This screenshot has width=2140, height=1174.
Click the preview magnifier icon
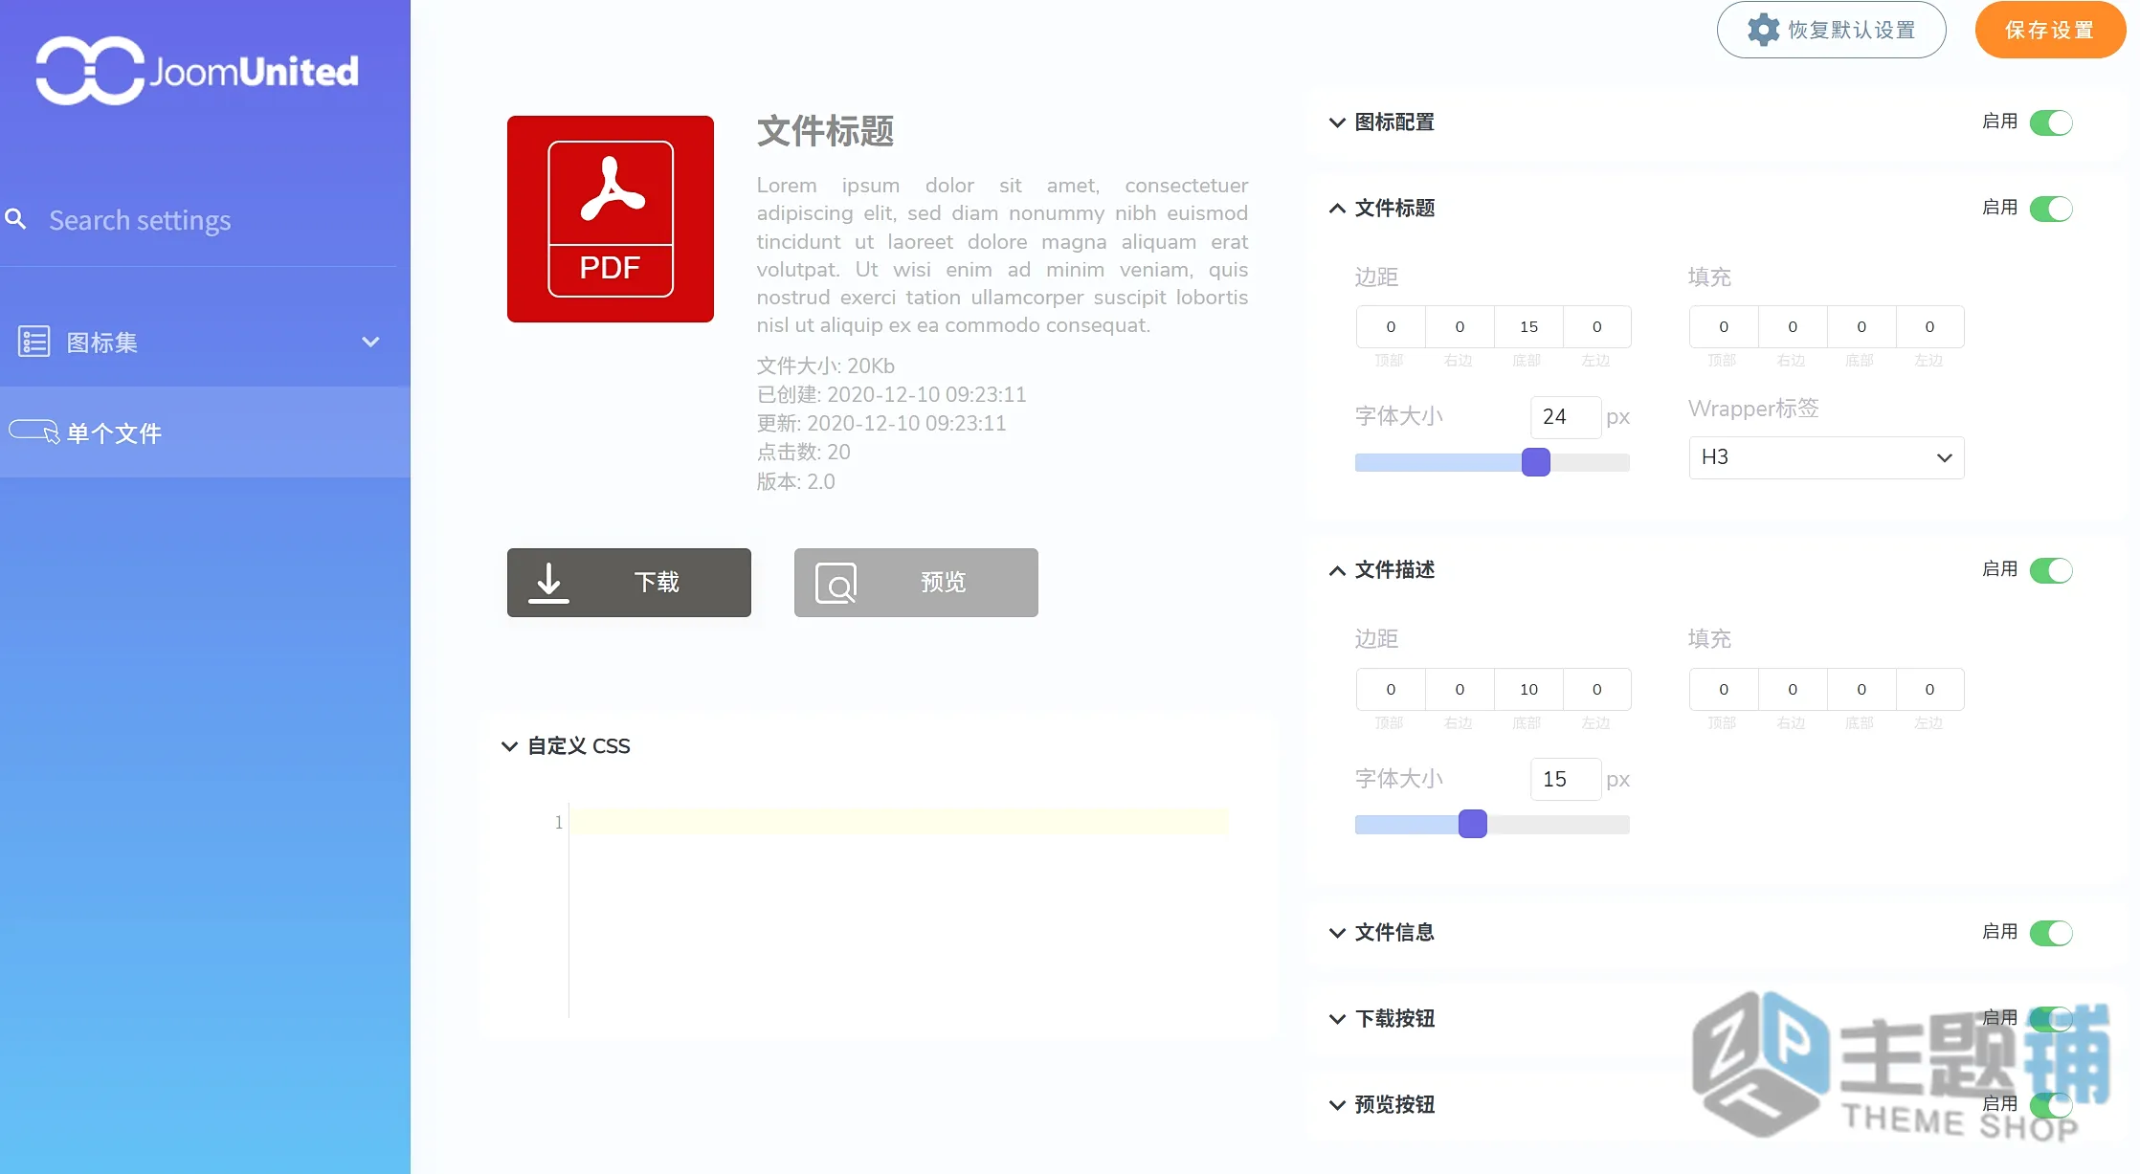coord(836,583)
